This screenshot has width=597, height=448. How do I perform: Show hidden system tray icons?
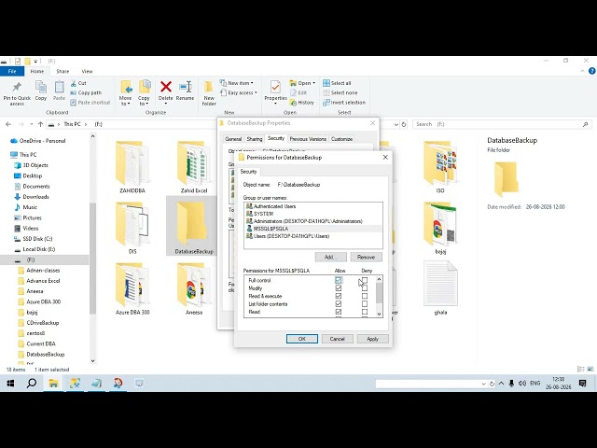click(x=501, y=384)
